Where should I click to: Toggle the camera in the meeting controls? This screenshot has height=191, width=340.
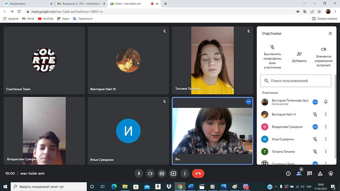pos(150,173)
